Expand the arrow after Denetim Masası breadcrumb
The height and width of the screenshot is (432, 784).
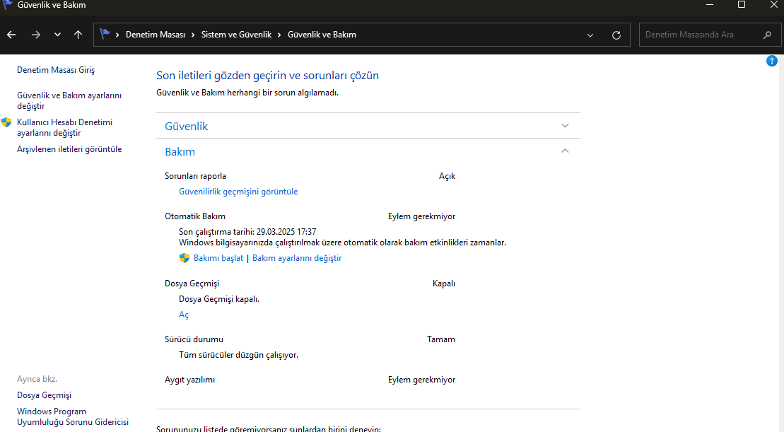193,35
